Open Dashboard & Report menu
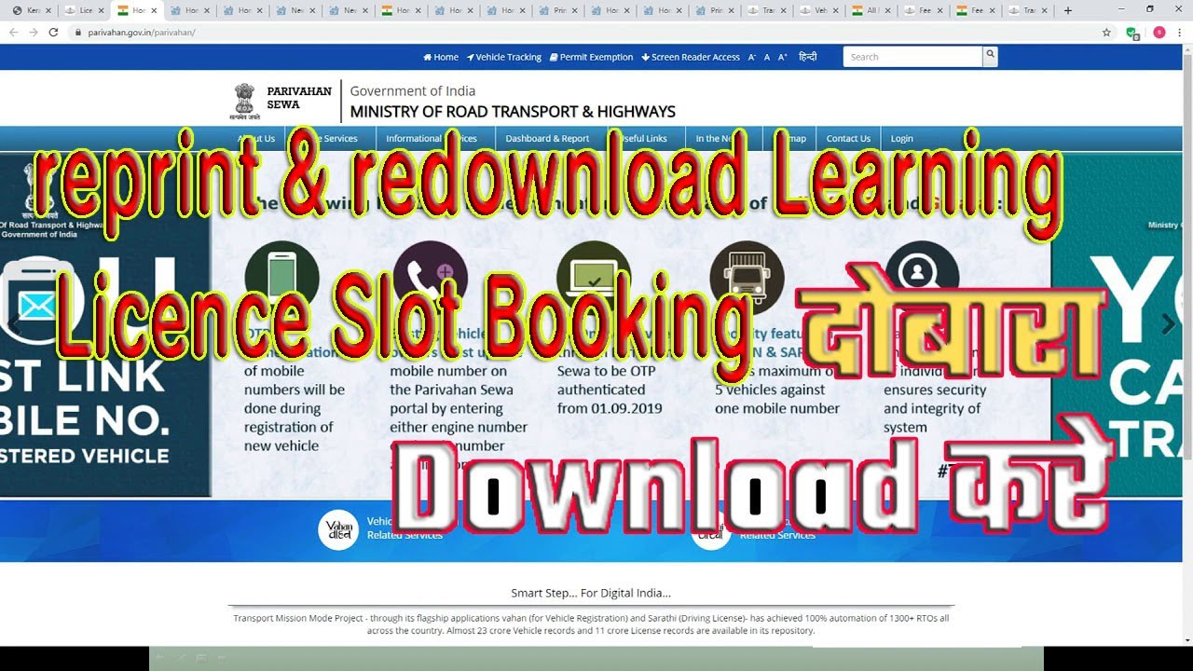1193x671 pixels. click(x=547, y=138)
